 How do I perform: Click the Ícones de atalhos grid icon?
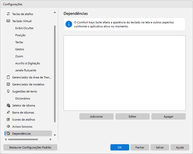(8, 120)
